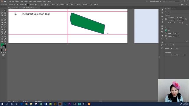Toggle Draw Normal mode in toolbar

pyautogui.click(x=1, y=52)
